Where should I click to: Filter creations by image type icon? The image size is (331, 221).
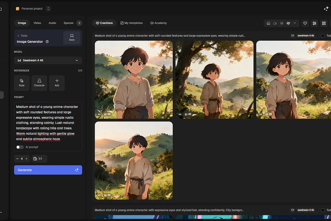(268, 23)
